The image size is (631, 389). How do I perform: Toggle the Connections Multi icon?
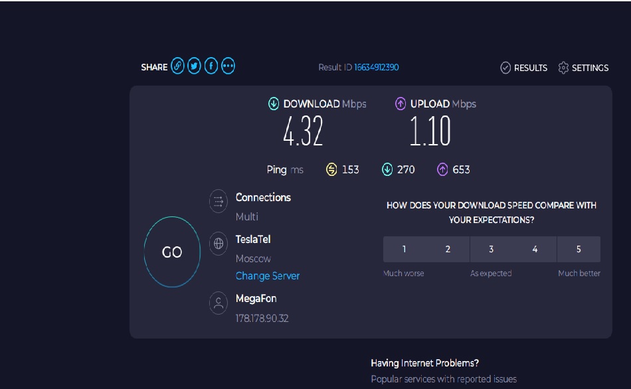(219, 200)
